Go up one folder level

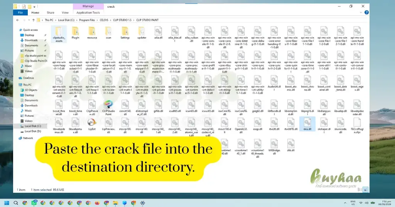coord(33,20)
